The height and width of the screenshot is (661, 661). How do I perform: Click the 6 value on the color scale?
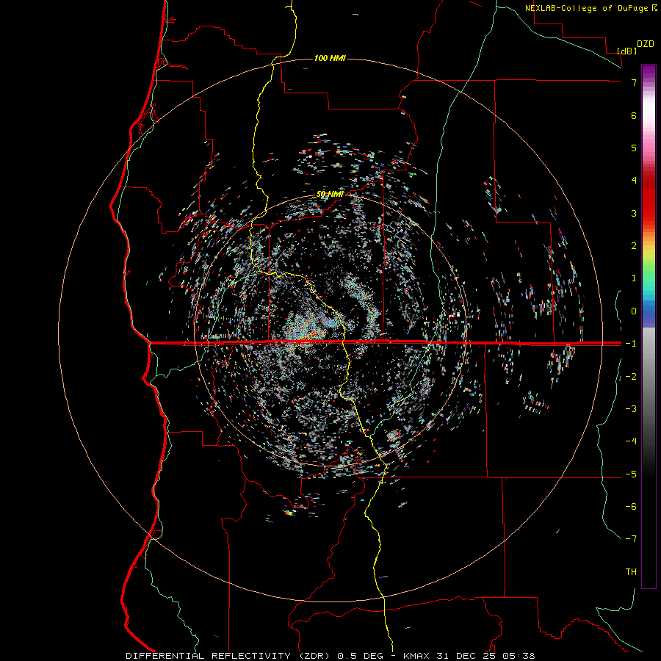pos(634,115)
